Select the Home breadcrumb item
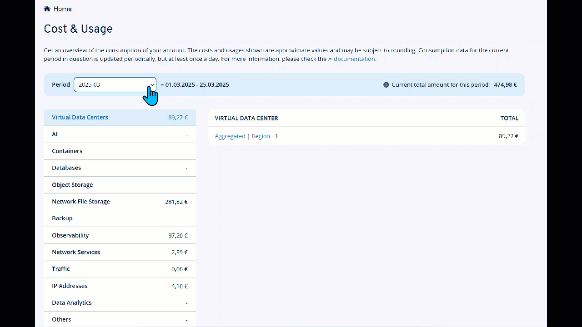 (63, 9)
